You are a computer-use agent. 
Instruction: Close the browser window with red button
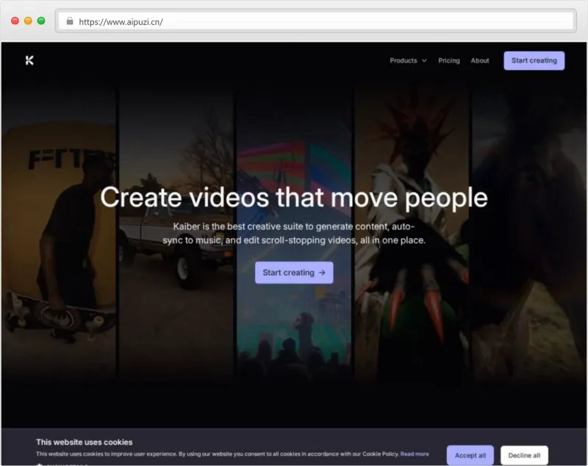click(15, 21)
